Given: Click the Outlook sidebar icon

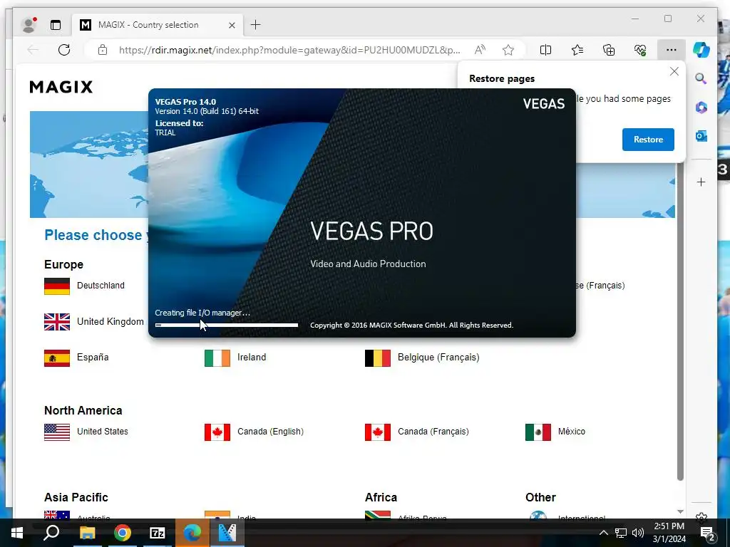Looking at the screenshot, I should (701, 136).
